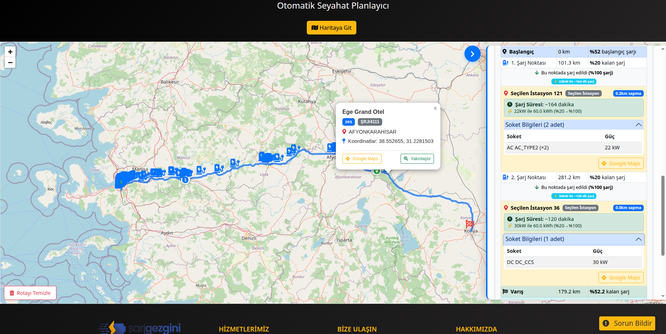Close the Ege Grand Otel popup
Image resolution: width=666 pixels, height=334 pixels.
tap(435, 108)
